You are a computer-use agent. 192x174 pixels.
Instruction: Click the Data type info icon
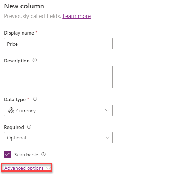click(x=35, y=99)
